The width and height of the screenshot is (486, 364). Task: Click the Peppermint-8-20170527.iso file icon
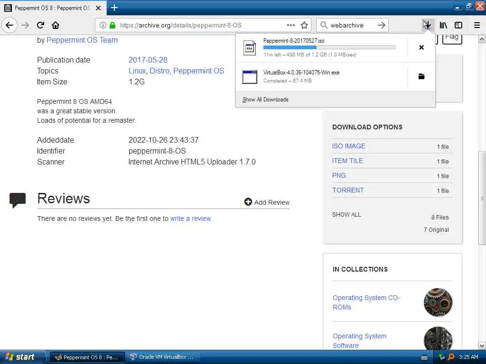pos(250,48)
